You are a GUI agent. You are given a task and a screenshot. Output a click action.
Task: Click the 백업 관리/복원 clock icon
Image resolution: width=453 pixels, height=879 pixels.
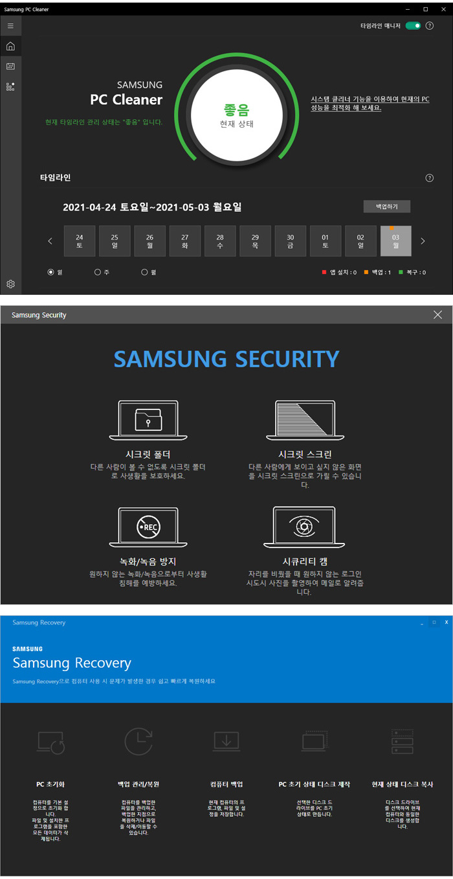tap(138, 742)
